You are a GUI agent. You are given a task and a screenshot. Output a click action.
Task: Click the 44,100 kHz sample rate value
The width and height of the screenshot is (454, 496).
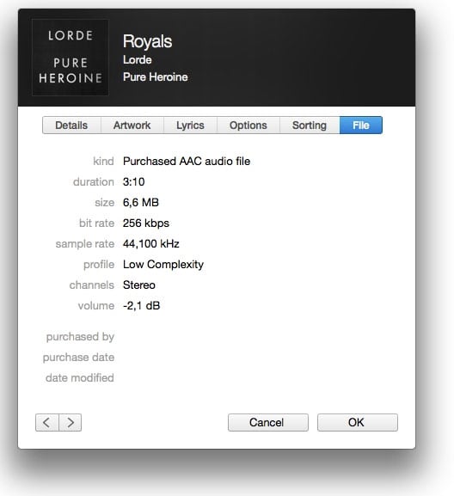pos(151,244)
